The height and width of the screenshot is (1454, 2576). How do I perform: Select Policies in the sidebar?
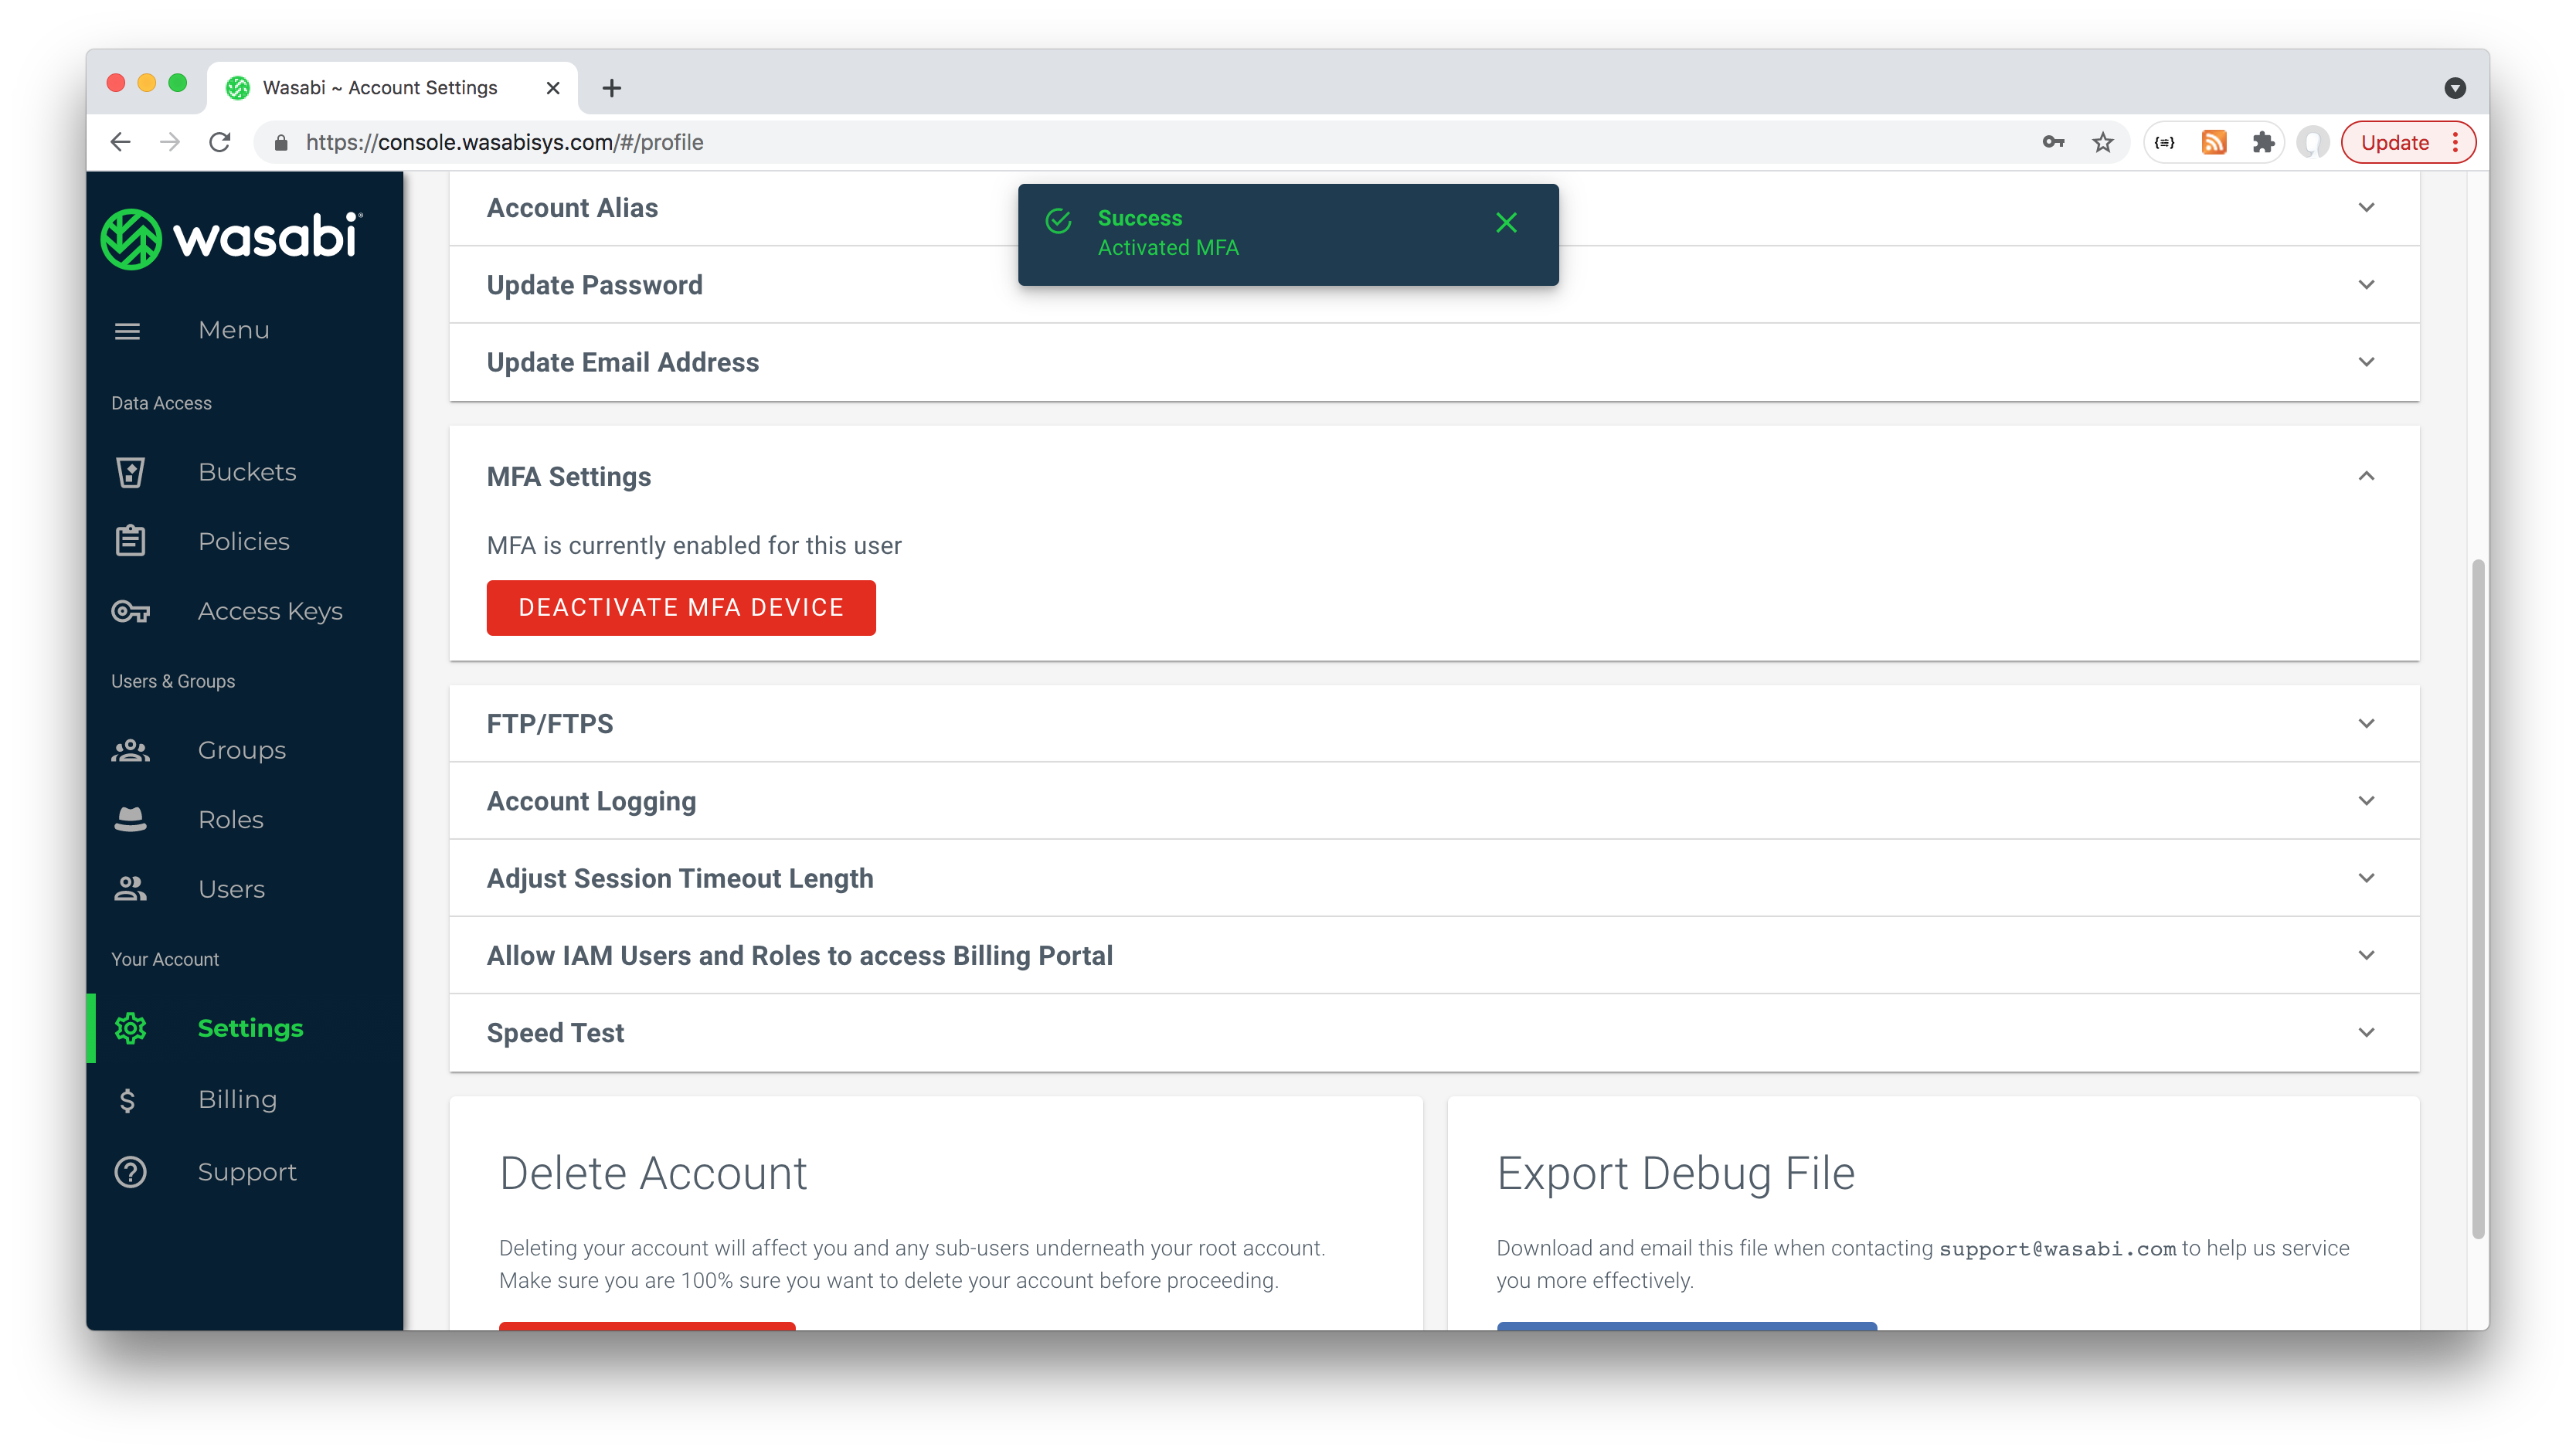pos(244,541)
